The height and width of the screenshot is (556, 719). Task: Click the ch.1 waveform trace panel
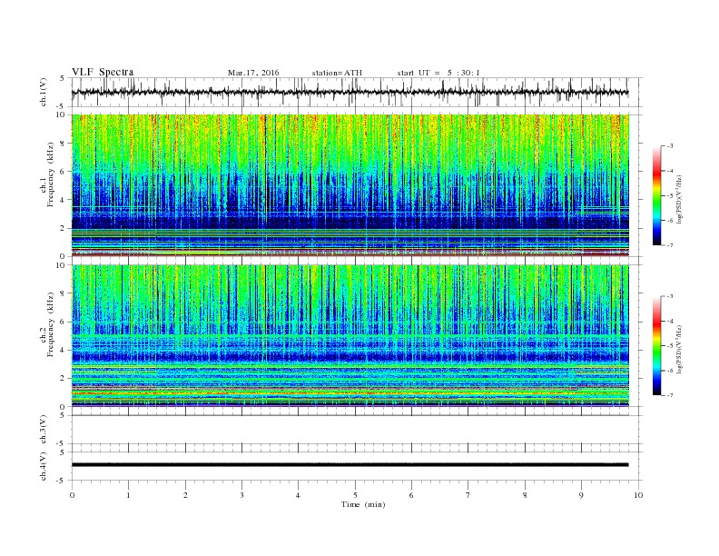tap(356, 92)
